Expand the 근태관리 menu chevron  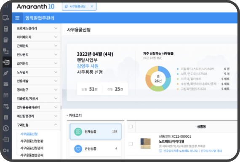56,46
